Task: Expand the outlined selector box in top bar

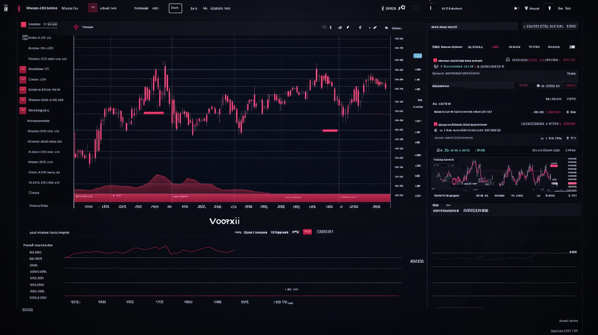Action: pyautogui.click(x=175, y=8)
